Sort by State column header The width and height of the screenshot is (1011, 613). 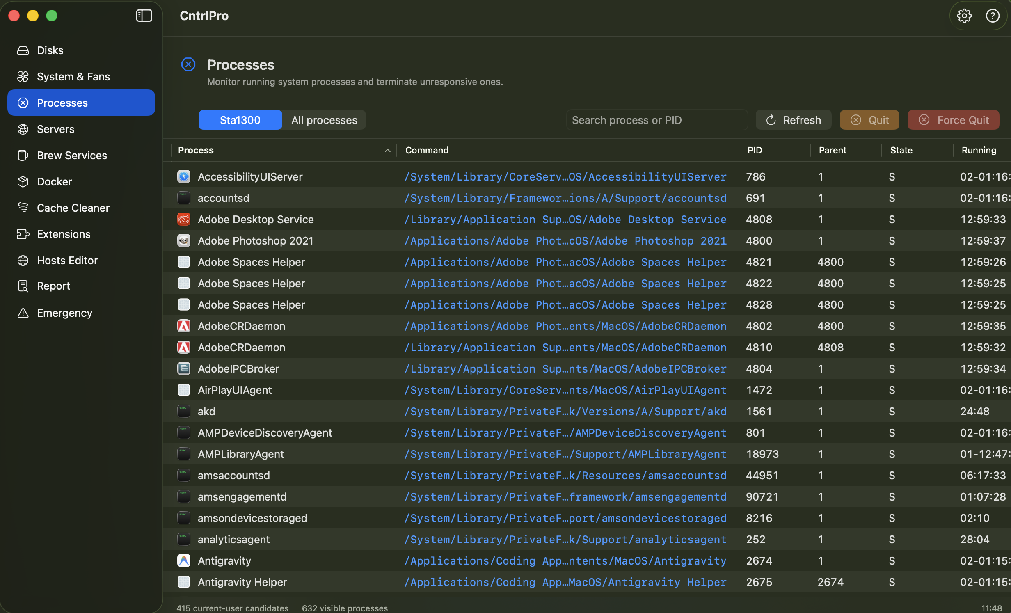[x=917, y=150]
